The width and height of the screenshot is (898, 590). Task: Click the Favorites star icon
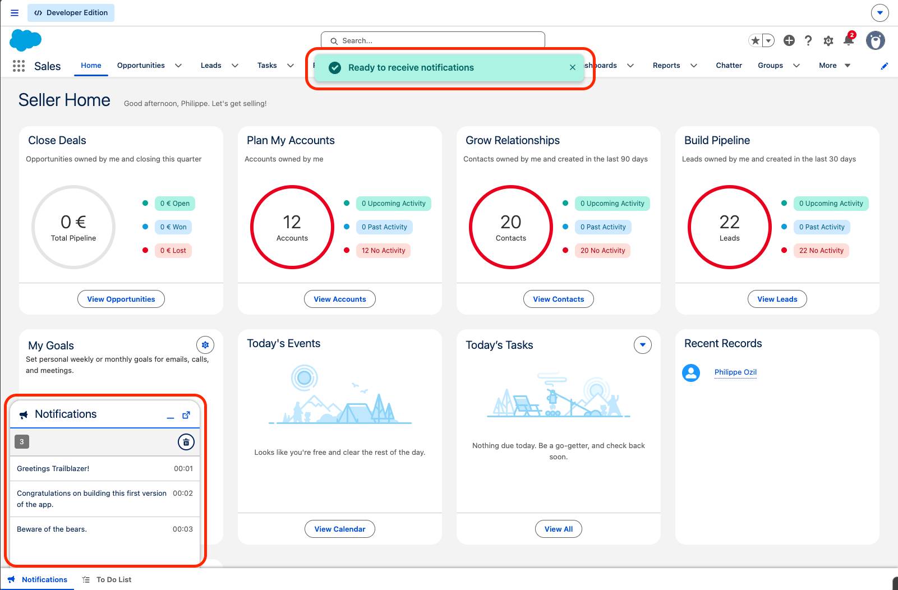[756, 40]
